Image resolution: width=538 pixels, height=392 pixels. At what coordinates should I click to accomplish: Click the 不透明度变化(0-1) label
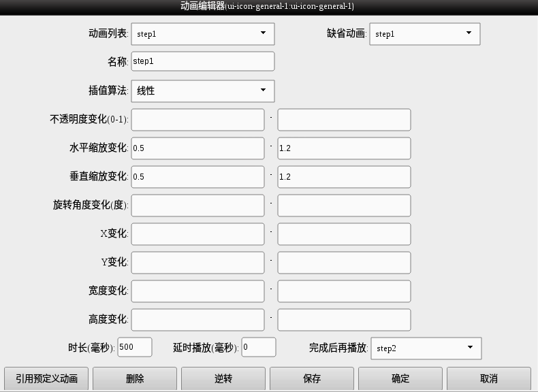coord(89,119)
